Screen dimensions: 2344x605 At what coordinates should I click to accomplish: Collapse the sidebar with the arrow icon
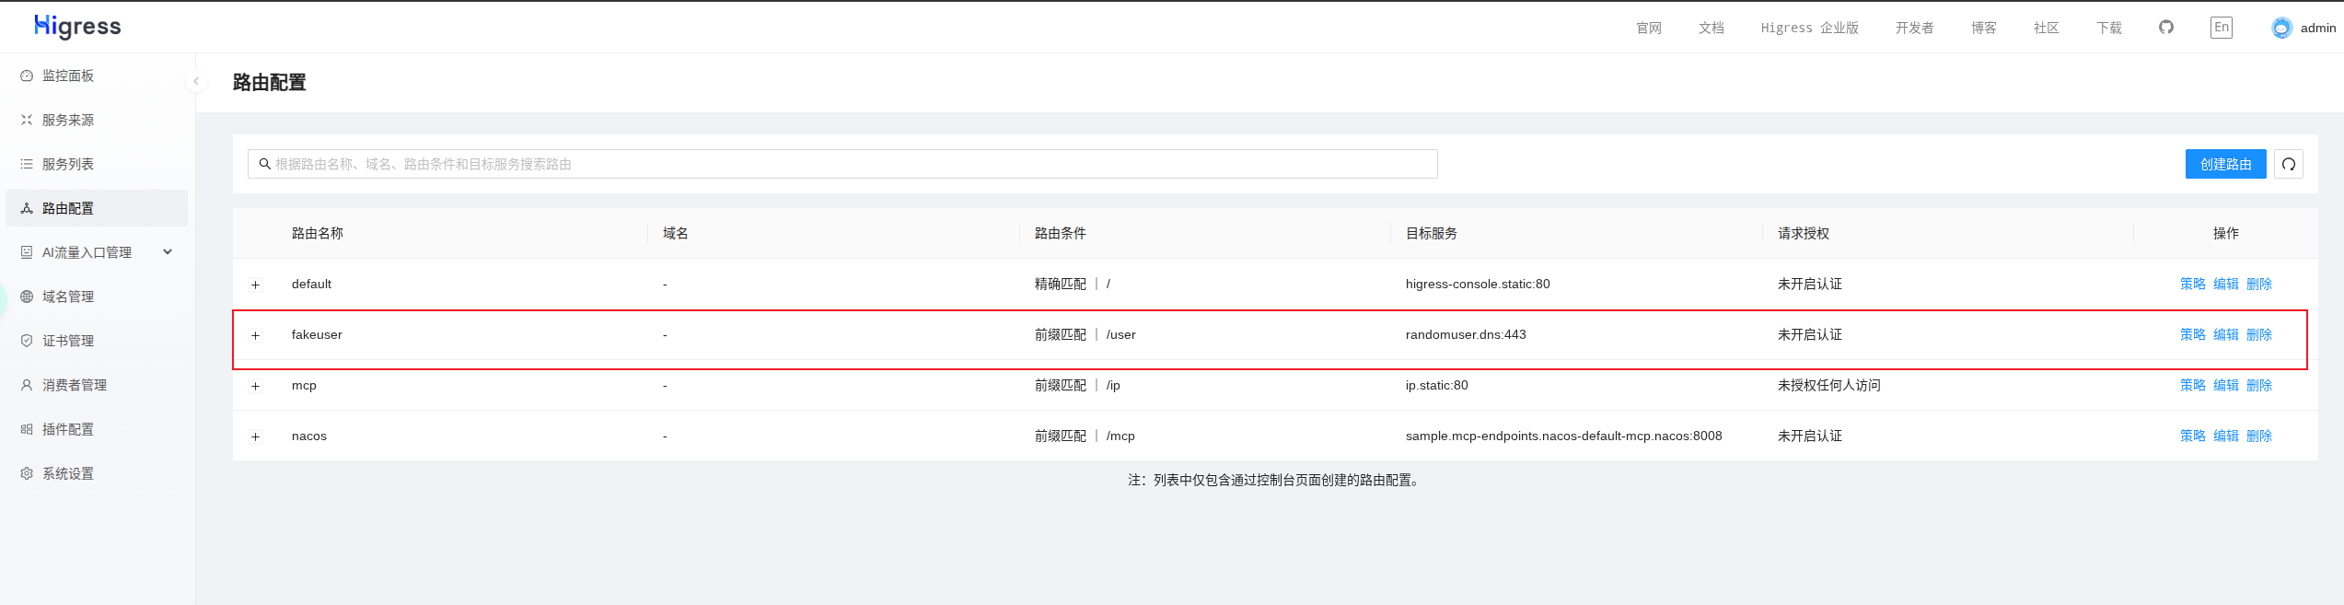pyautogui.click(x=195, y=81)
